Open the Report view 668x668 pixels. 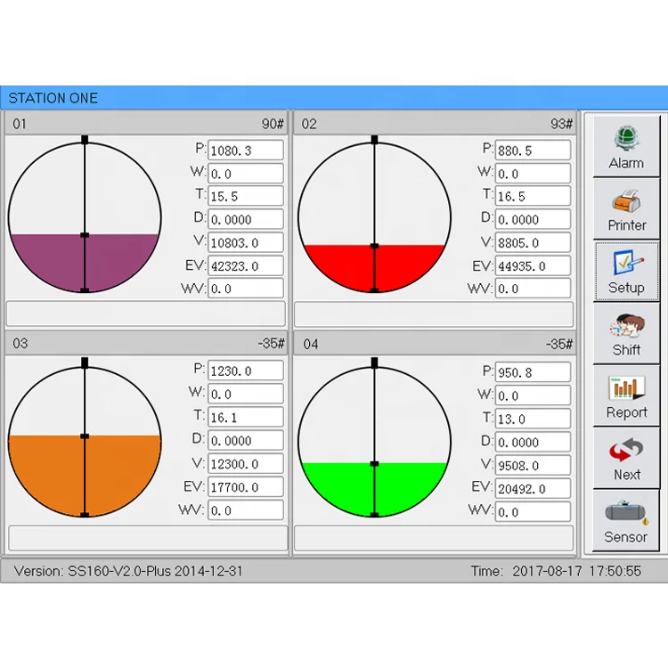tap(626, 395)
